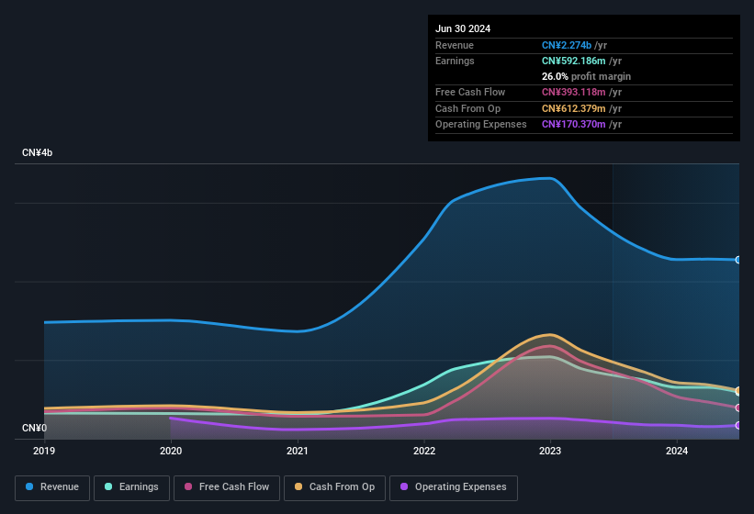Image resolution: width=754 pixels, height=514 pixels.
Task: Toggle the Earnings legend button
Action: (131, 487)
